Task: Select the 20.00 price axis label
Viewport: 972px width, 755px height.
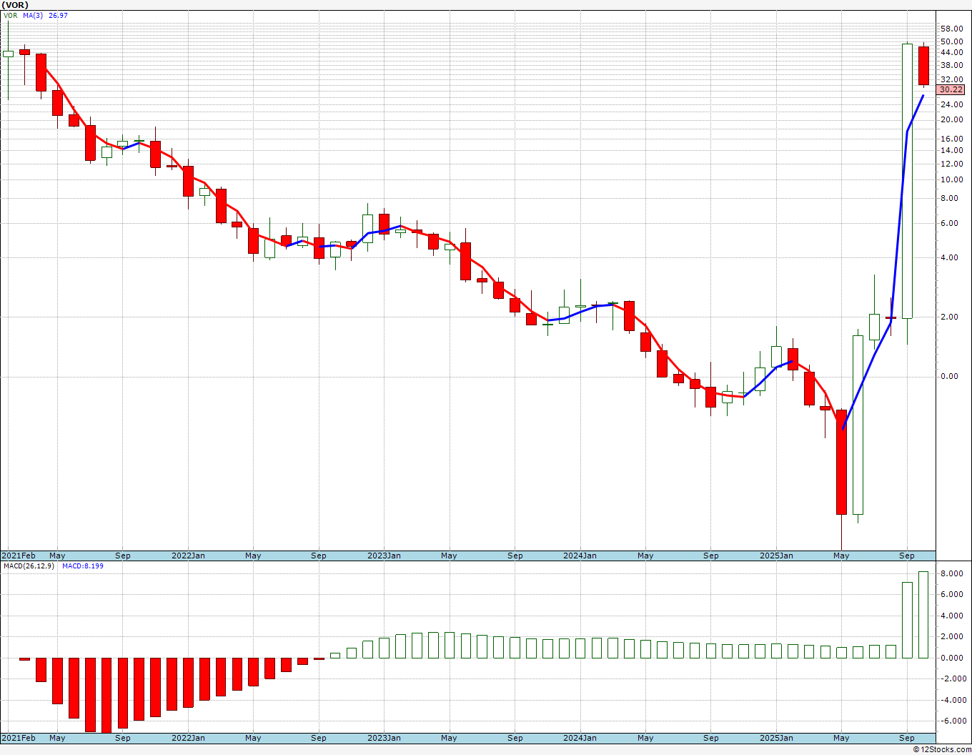Action: coord(952,120)
